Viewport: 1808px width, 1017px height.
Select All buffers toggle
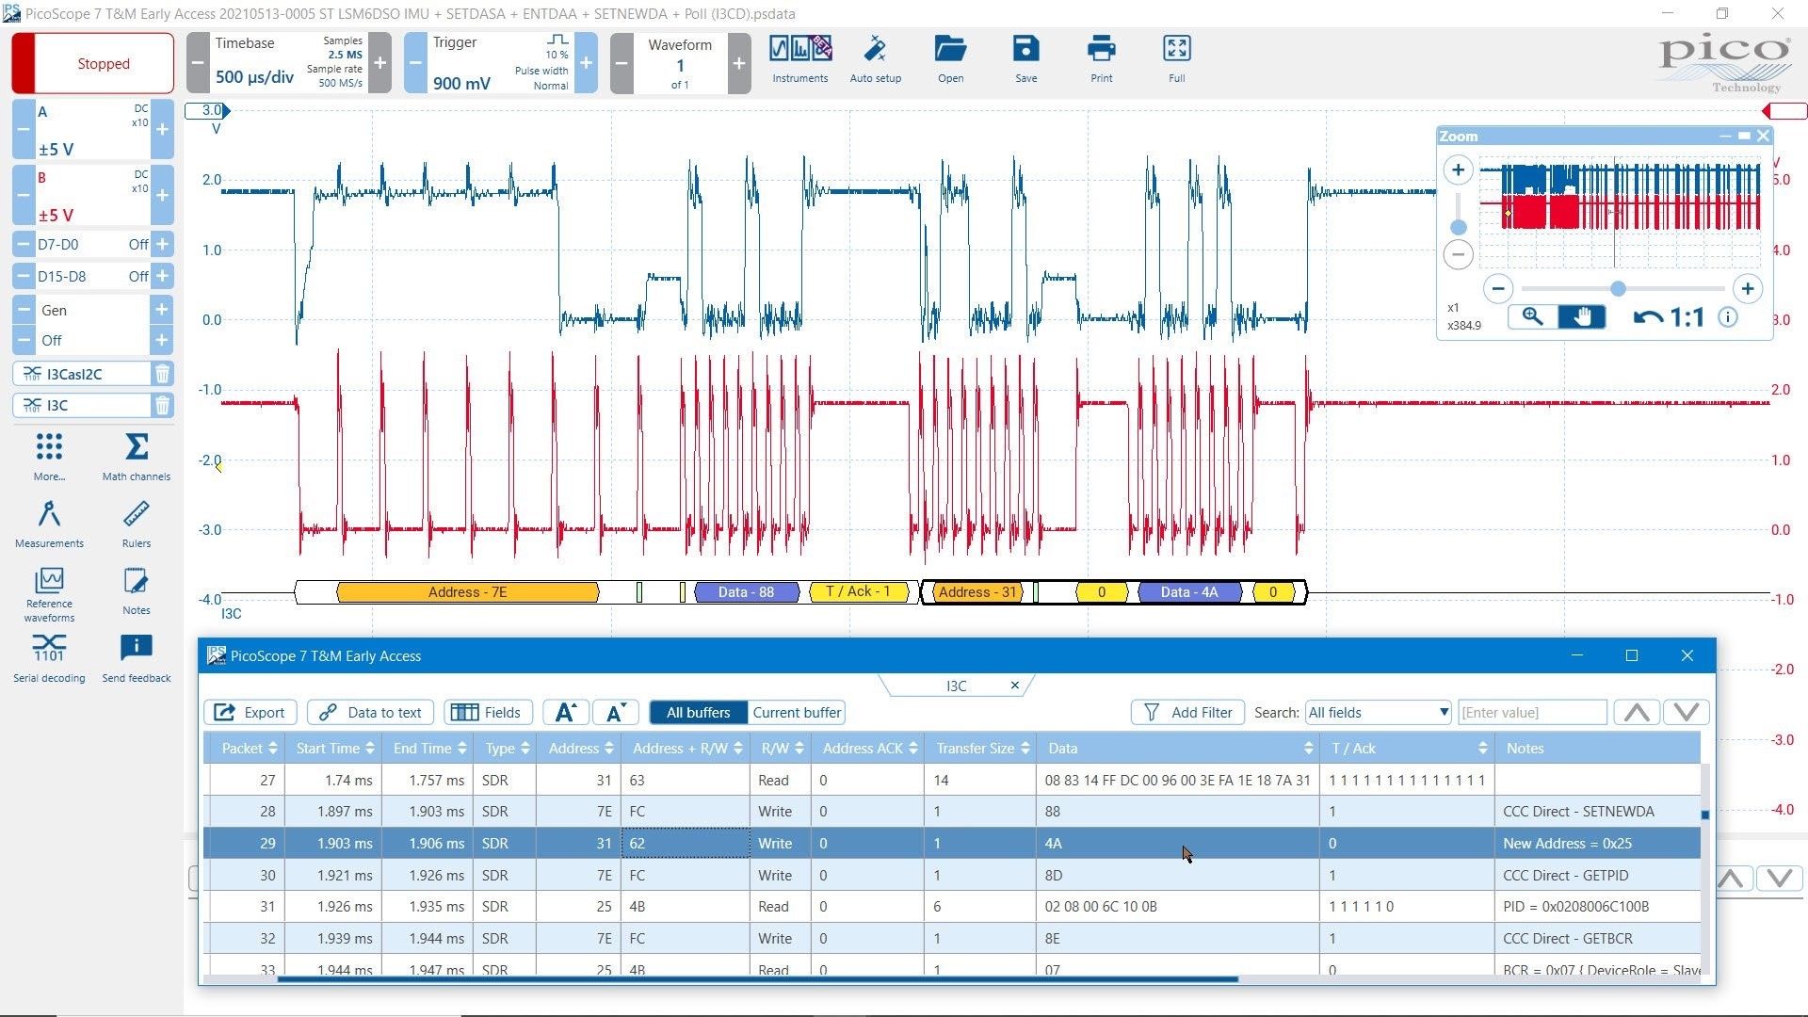click(698, 713)
